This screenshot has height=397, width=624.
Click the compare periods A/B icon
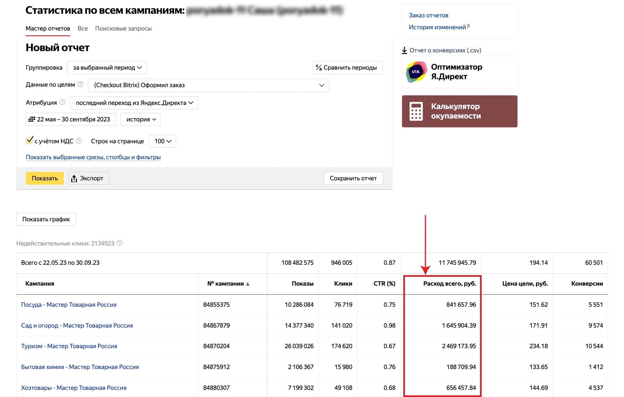point(318,67)
